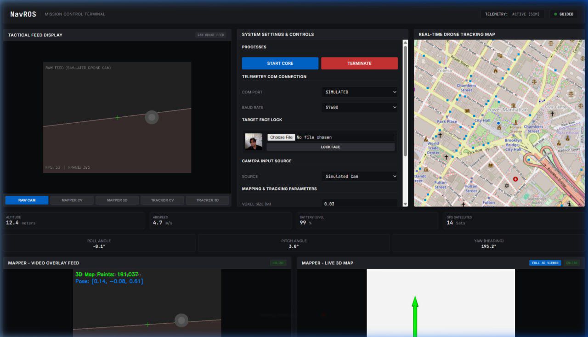The image size is (588, 337).
Task: Click the green dot in GUIDED badge
Action: [x=555, y=14]
